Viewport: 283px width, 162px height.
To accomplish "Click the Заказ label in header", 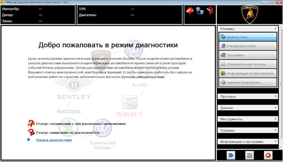I will pyautogui.click(x=7, y=21).
